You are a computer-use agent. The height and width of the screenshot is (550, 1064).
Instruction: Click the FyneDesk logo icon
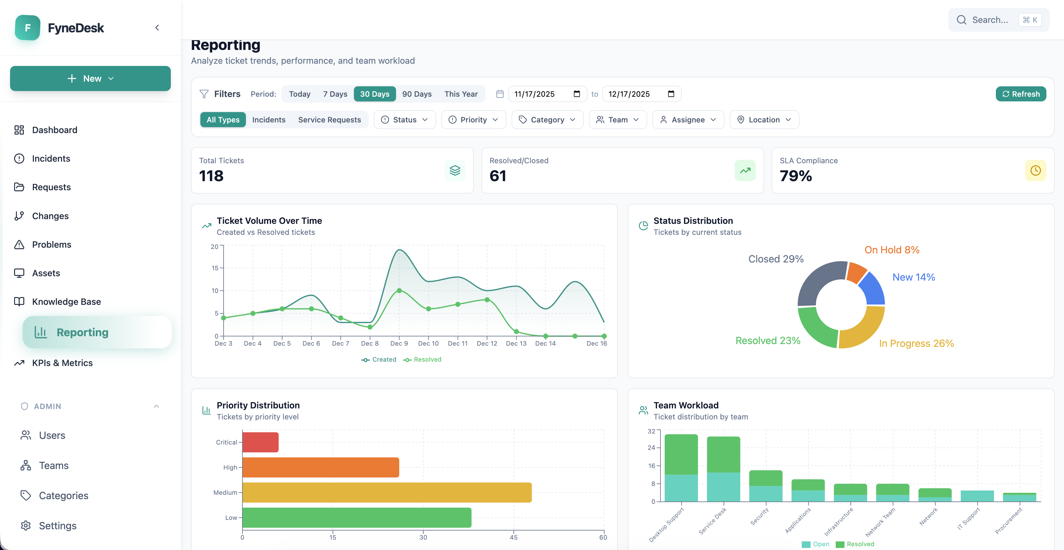(27, 28)
